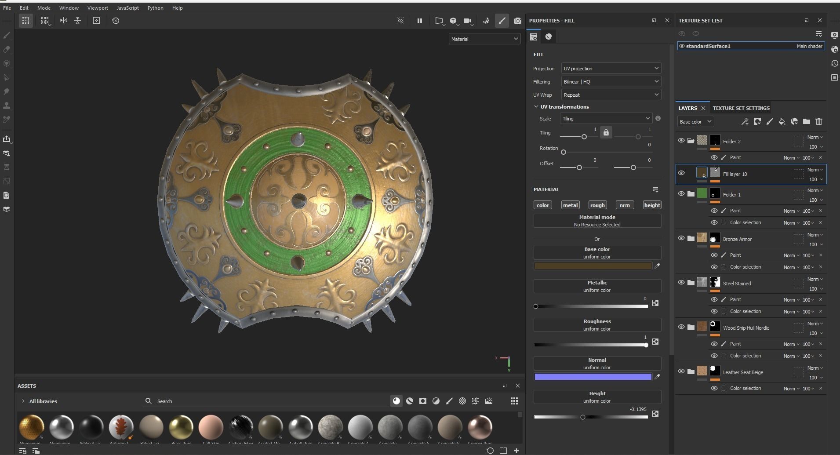Screen dimensions: 840x455
Task: Toggle the height channel button
Action: pyautogui.click(x=652, y=205)
